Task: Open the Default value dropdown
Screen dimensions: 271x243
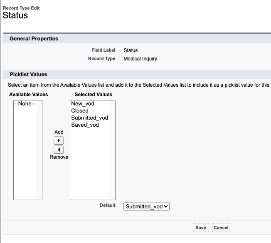Action: (146, 206)
